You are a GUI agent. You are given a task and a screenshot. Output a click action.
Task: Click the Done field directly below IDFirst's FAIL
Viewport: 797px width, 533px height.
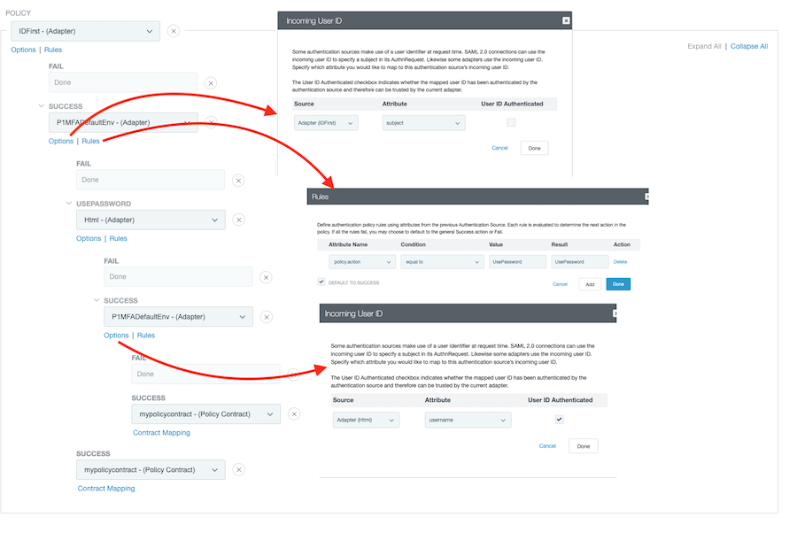[123, 83]
